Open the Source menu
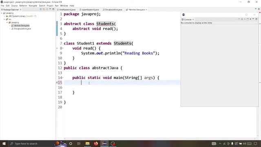This screenshot has width=261, height=147. (14, 6)
